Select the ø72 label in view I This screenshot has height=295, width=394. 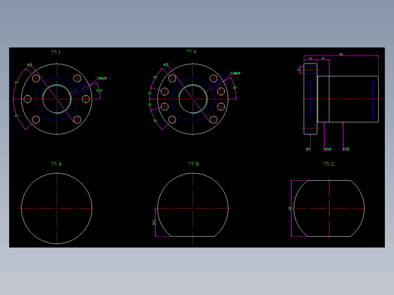(30, 65)
